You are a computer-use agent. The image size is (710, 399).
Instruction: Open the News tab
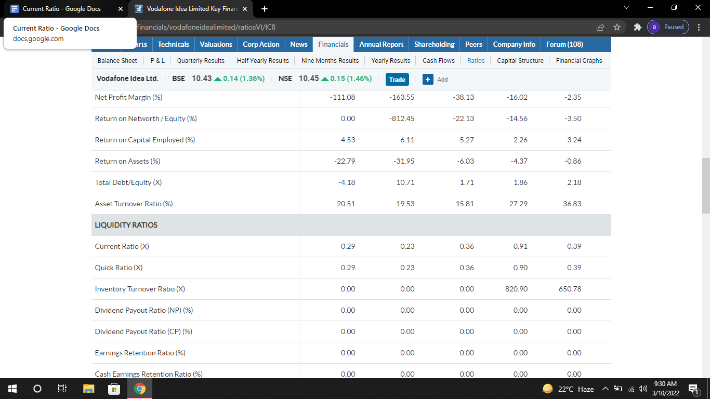coord(299,44)
